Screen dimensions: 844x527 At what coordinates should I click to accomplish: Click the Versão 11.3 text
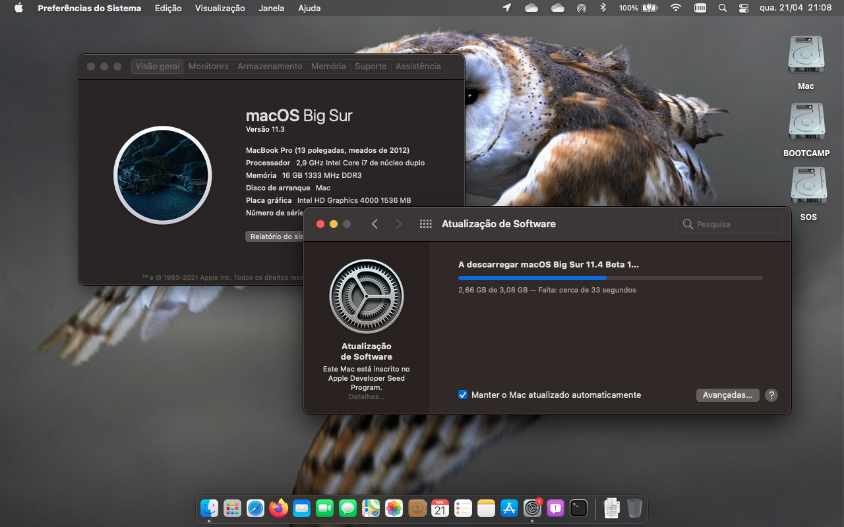point(265,130)
